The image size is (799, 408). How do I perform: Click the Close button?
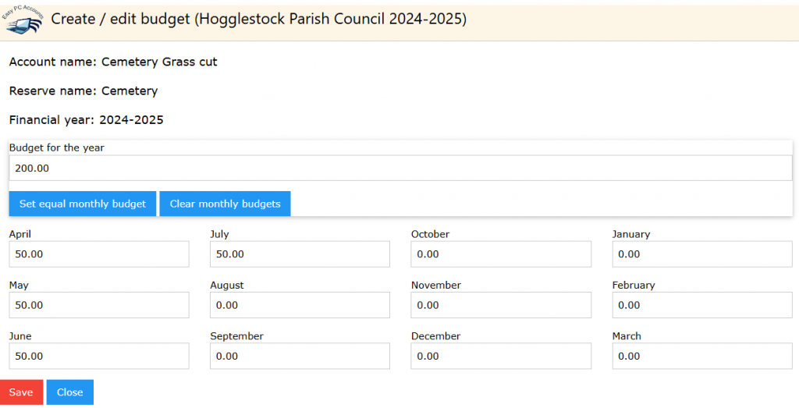(x=69, y=392)
